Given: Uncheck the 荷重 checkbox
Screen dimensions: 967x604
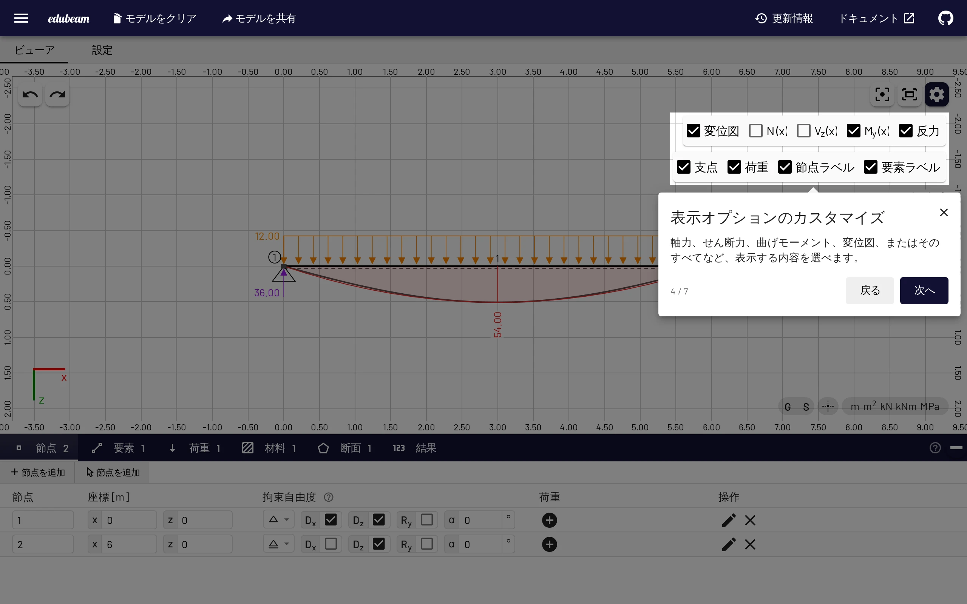Looking at the screenshot, I should coord(734,167).
